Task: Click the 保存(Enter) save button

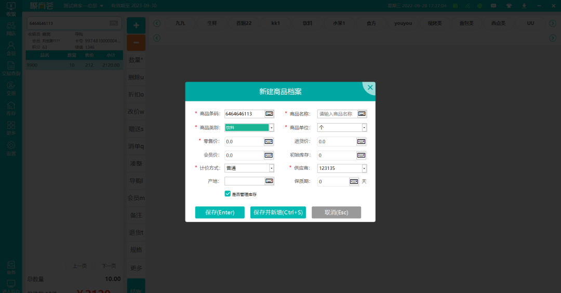Action: tap(220, 212)
